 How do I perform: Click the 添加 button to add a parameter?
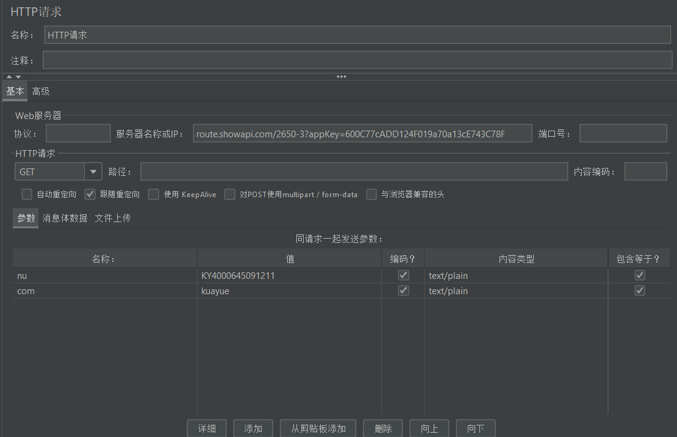(x=253, y=428)
